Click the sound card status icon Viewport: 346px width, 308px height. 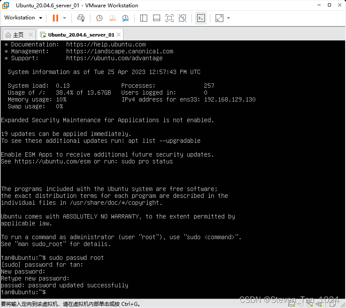319,304
